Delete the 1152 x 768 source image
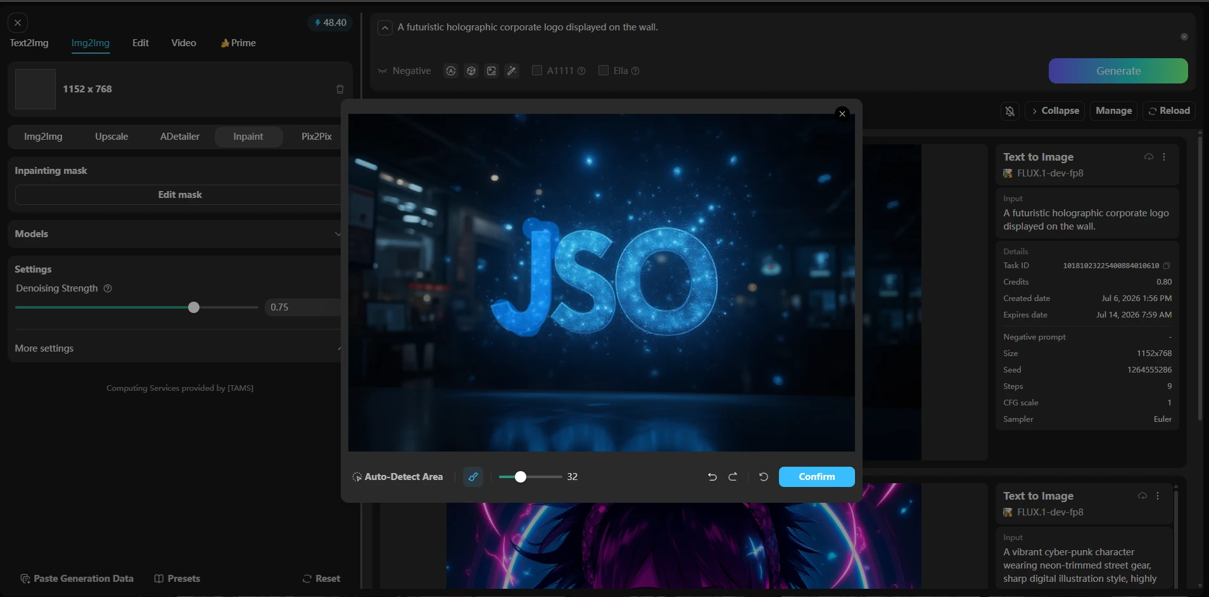Screen dimensions: 1209x597 pyautogui.click(x=340, y=89)
